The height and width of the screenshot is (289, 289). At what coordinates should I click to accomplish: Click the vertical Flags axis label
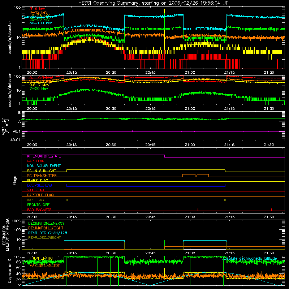pyautogui.click(x=14, y=180)
